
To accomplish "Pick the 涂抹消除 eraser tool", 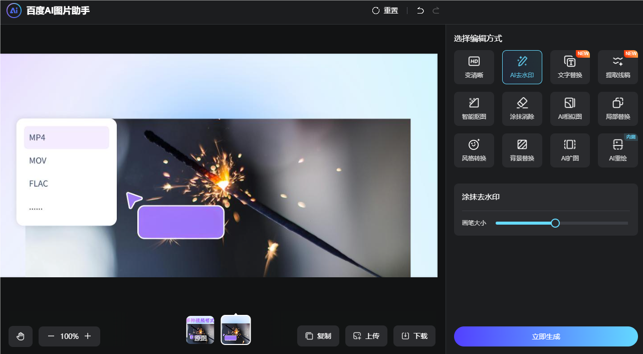I will click(x=522, y=109).
